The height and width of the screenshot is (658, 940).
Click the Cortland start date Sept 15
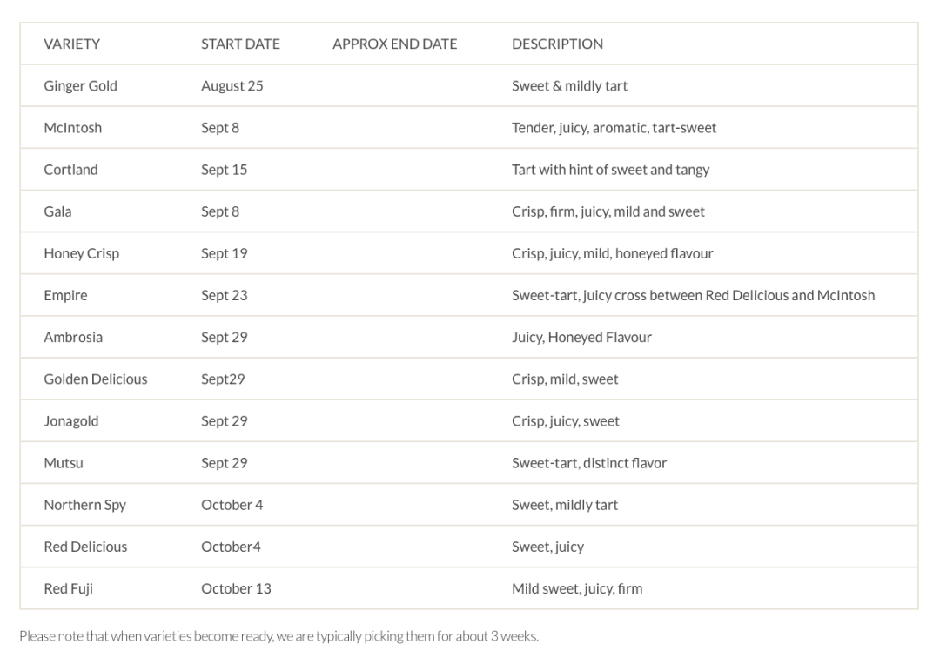click(x=225, y=170)
